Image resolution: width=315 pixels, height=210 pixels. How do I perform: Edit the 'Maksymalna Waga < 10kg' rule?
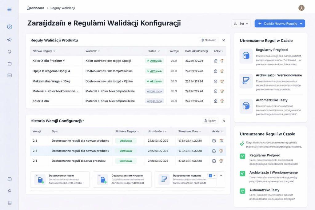[215, 81]
